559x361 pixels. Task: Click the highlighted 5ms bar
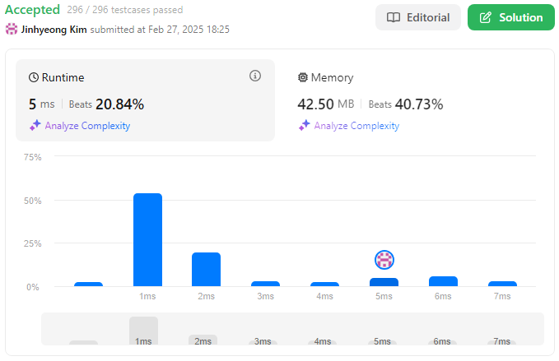(384, 282)
